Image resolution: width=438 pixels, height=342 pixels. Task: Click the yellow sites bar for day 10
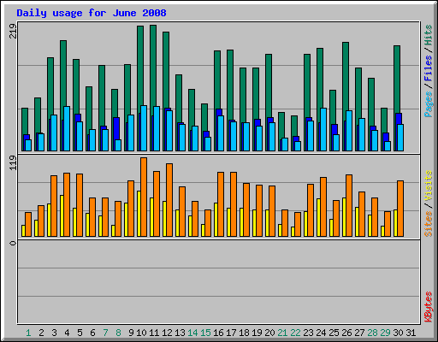[139, 214]
